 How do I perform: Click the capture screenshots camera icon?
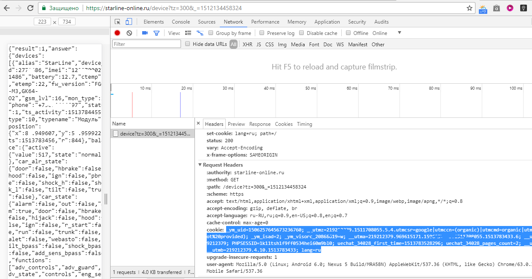click(x=145, y=33)
